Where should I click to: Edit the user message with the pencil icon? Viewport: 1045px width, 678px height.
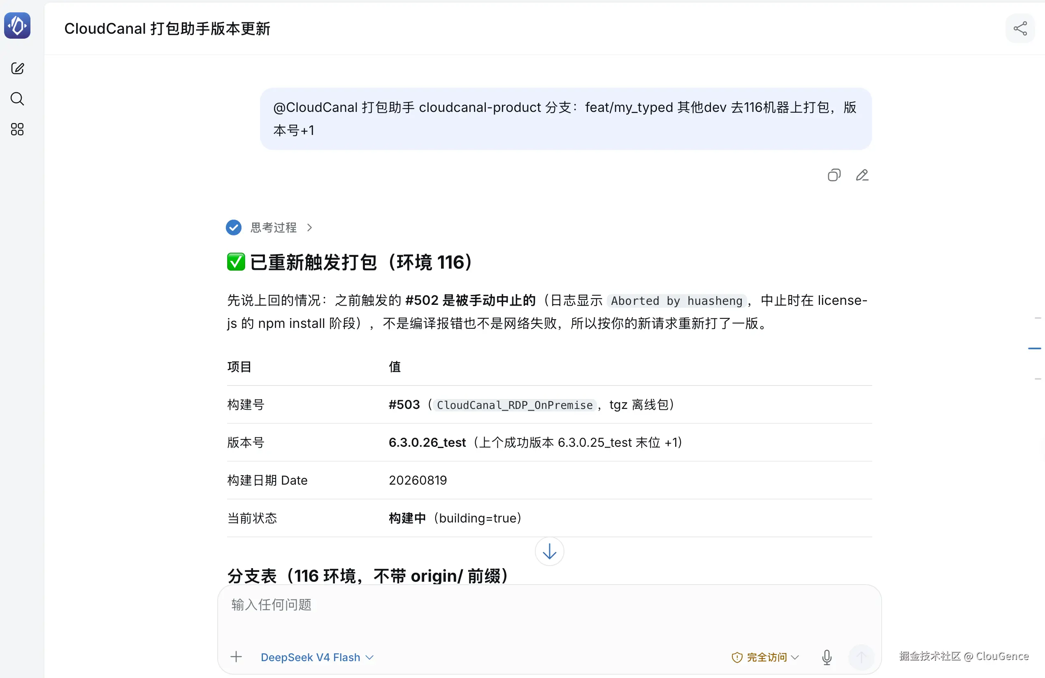pyautogui.click(x=862, y=175)
